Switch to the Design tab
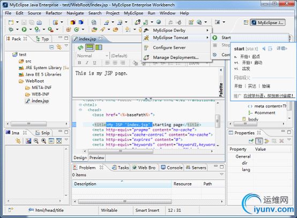Image resolution: width=297 pixels, height=218 pixels. click(x=80, y=158)
